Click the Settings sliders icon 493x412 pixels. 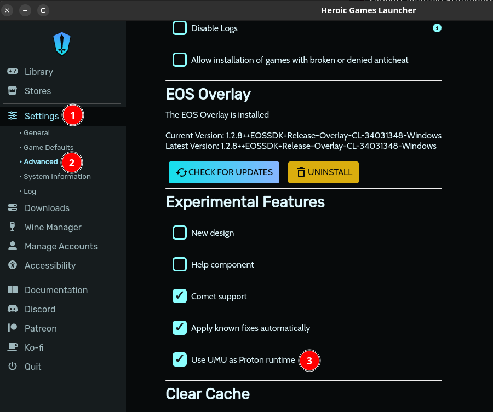13,115
